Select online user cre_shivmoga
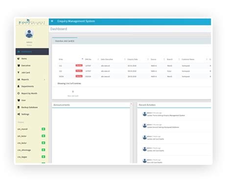This screenshot has height=180, width=232. [24, 150]
